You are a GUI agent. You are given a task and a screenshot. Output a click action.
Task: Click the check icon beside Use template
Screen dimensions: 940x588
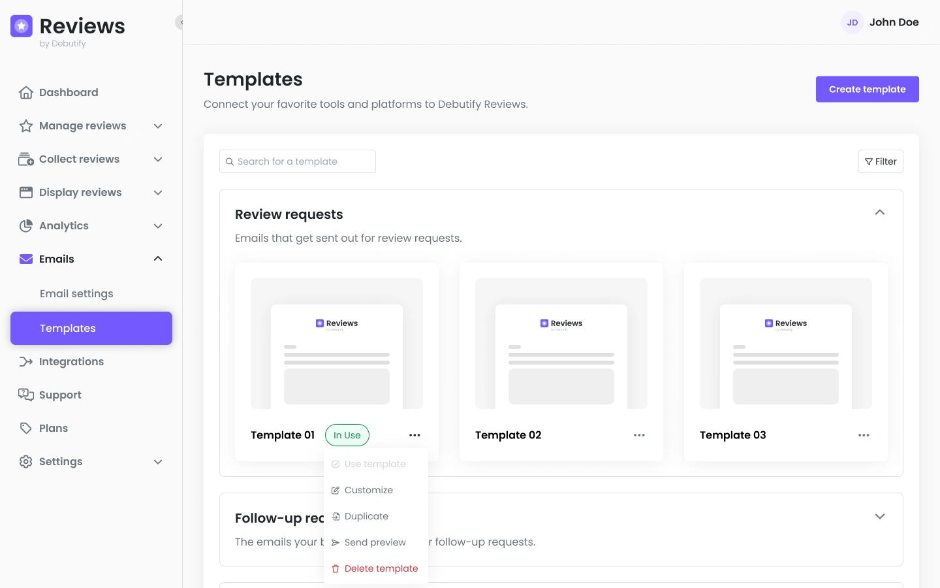[336, 465]
